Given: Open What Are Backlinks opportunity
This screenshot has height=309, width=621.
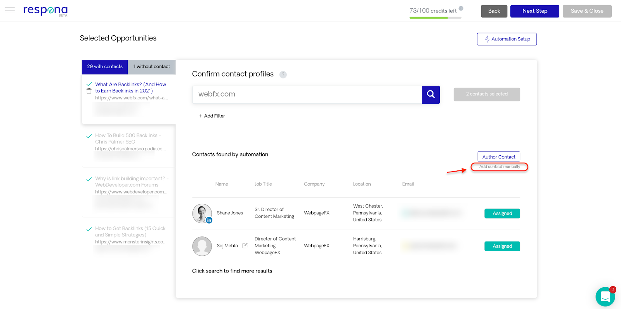Looking at the screenshot, I should pyautogui.click(x=130, y=88).
